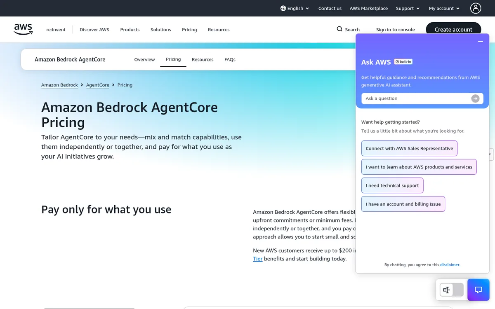Open the top navigation Resources menu
The height and width of the screenshot is (309, 495).
click(x=219, y=30)
